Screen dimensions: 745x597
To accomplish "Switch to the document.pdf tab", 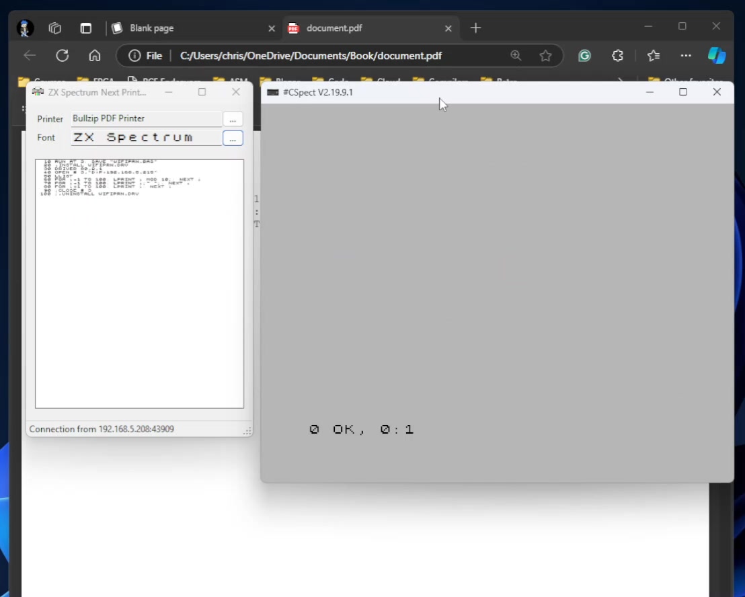I will [371, 28].
